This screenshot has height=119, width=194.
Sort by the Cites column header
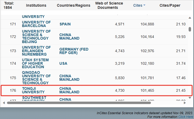[137, 5]
